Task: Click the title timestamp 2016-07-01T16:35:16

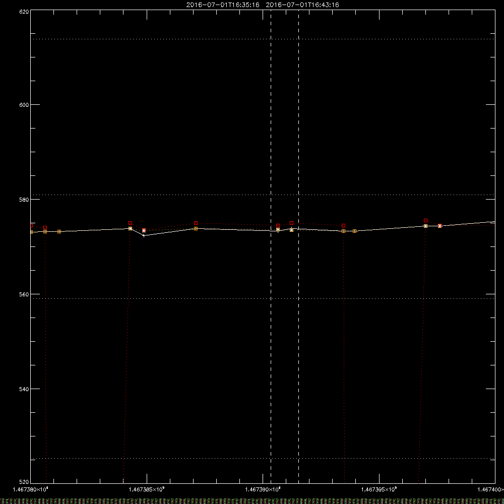Action: tap(223, 5)
